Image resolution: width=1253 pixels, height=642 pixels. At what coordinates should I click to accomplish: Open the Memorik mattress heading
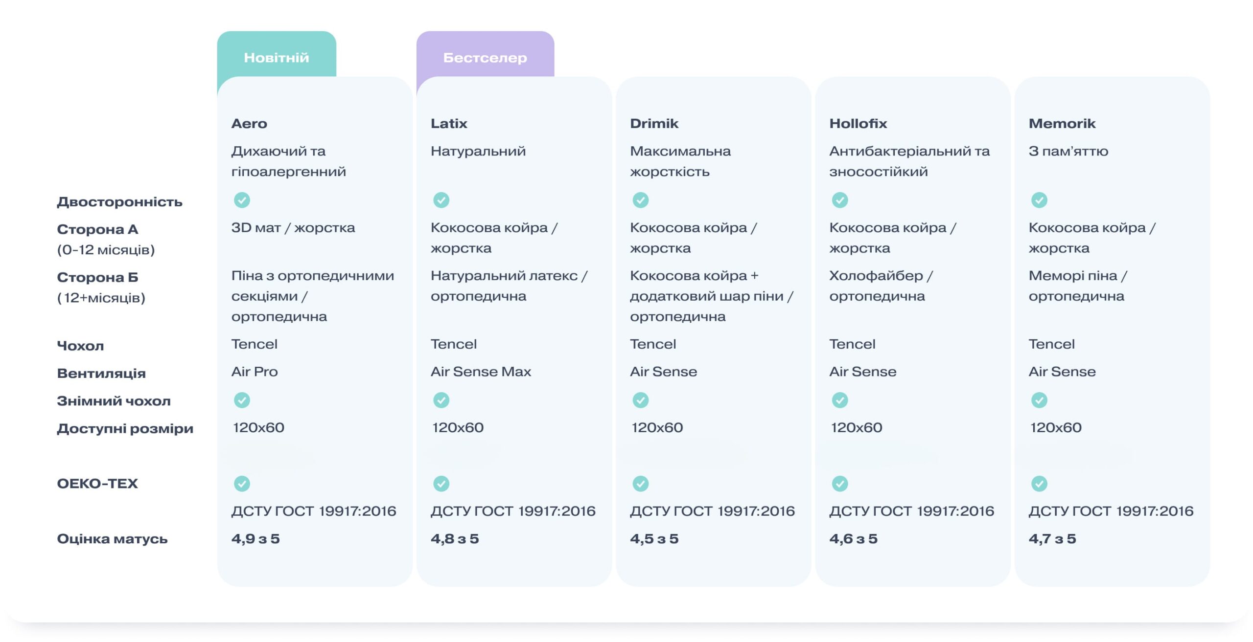pos(1062,123)
